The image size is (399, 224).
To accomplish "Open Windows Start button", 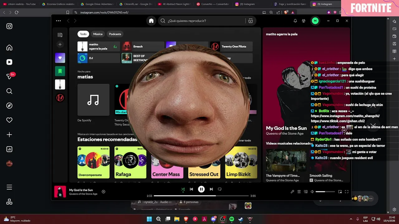I will (x=149, y=219).
